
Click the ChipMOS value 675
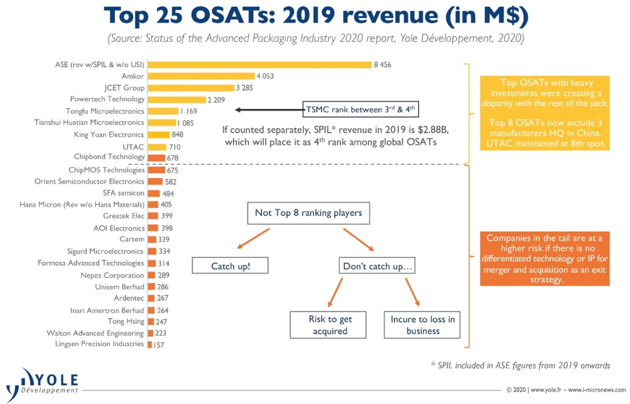[172, 170]
